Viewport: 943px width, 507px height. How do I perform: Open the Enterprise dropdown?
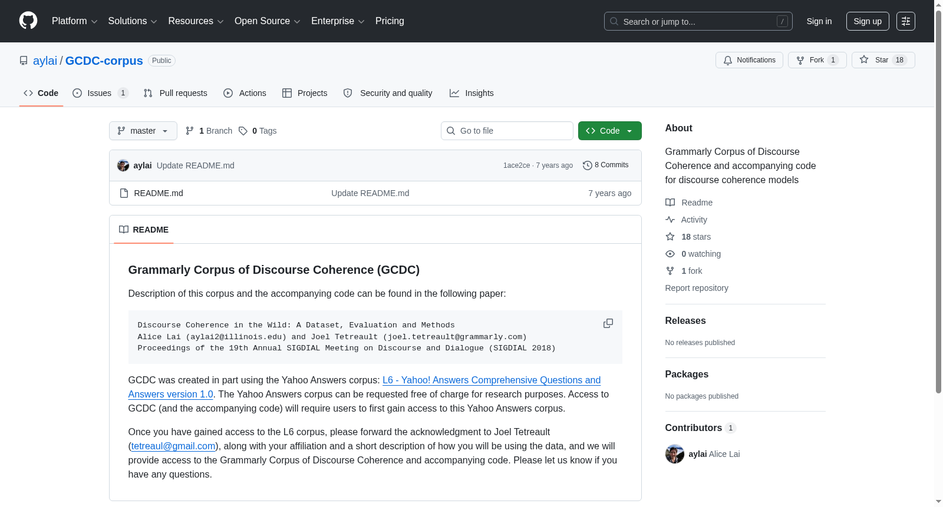338,21
